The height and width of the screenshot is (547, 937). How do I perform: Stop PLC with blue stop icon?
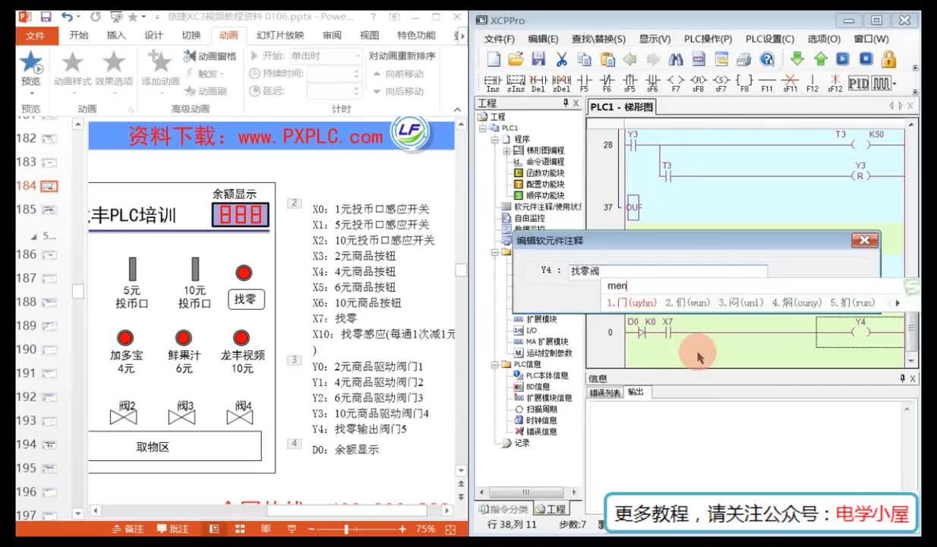coord(866,58)
